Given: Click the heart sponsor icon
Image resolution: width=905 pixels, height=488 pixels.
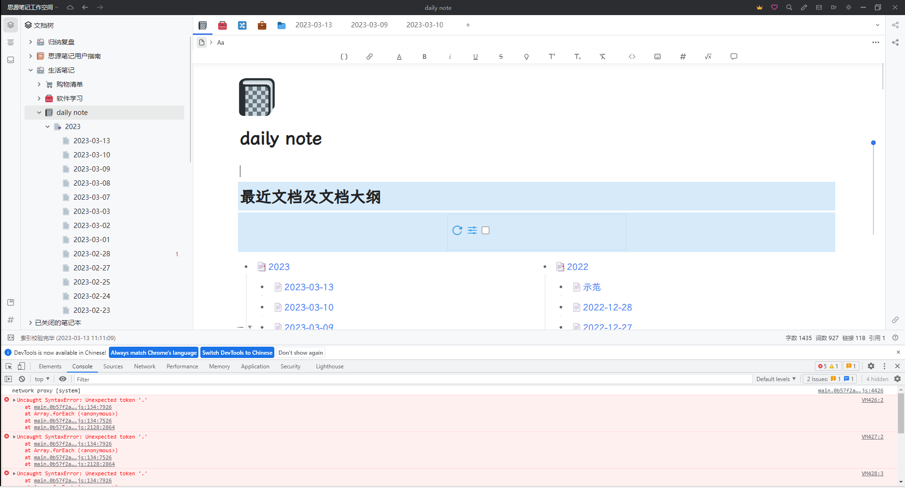Looking at the screenshot, I should tap(774, 8).
